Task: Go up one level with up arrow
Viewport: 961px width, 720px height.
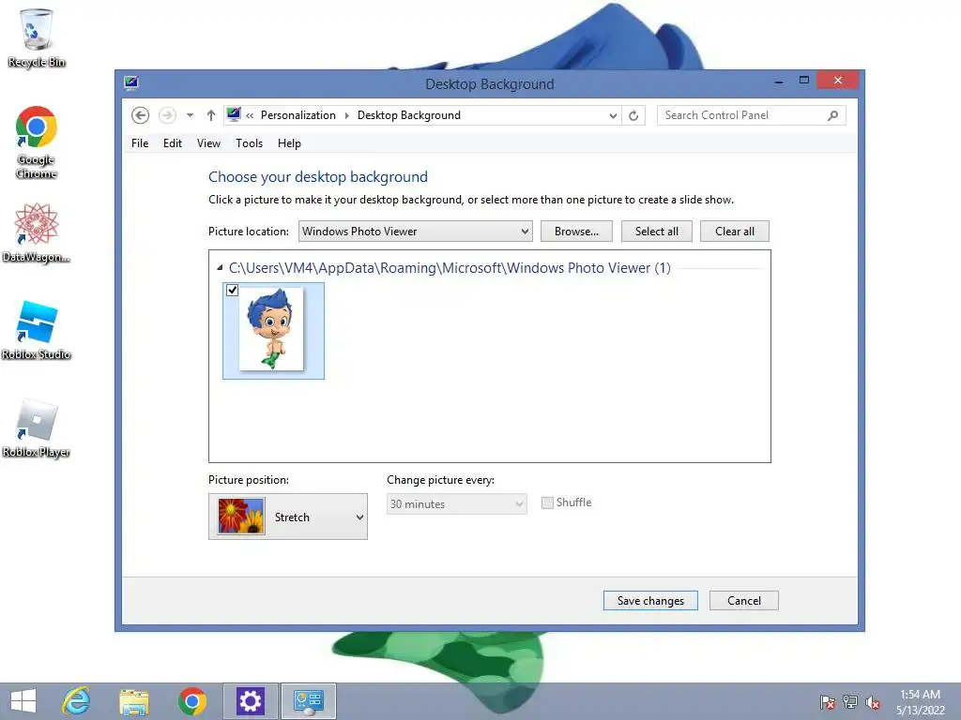Action: pos(211,115)
